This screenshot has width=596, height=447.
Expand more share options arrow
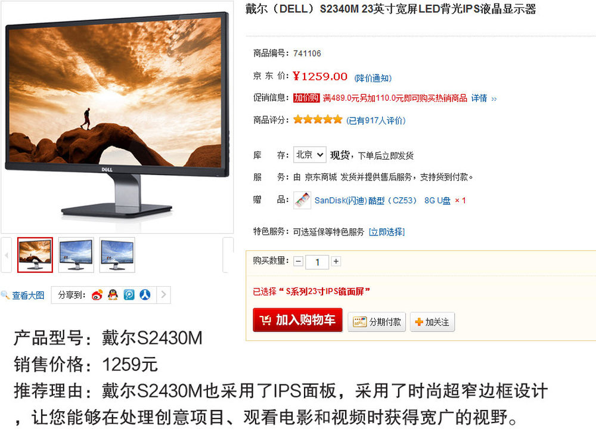(163, 295)
